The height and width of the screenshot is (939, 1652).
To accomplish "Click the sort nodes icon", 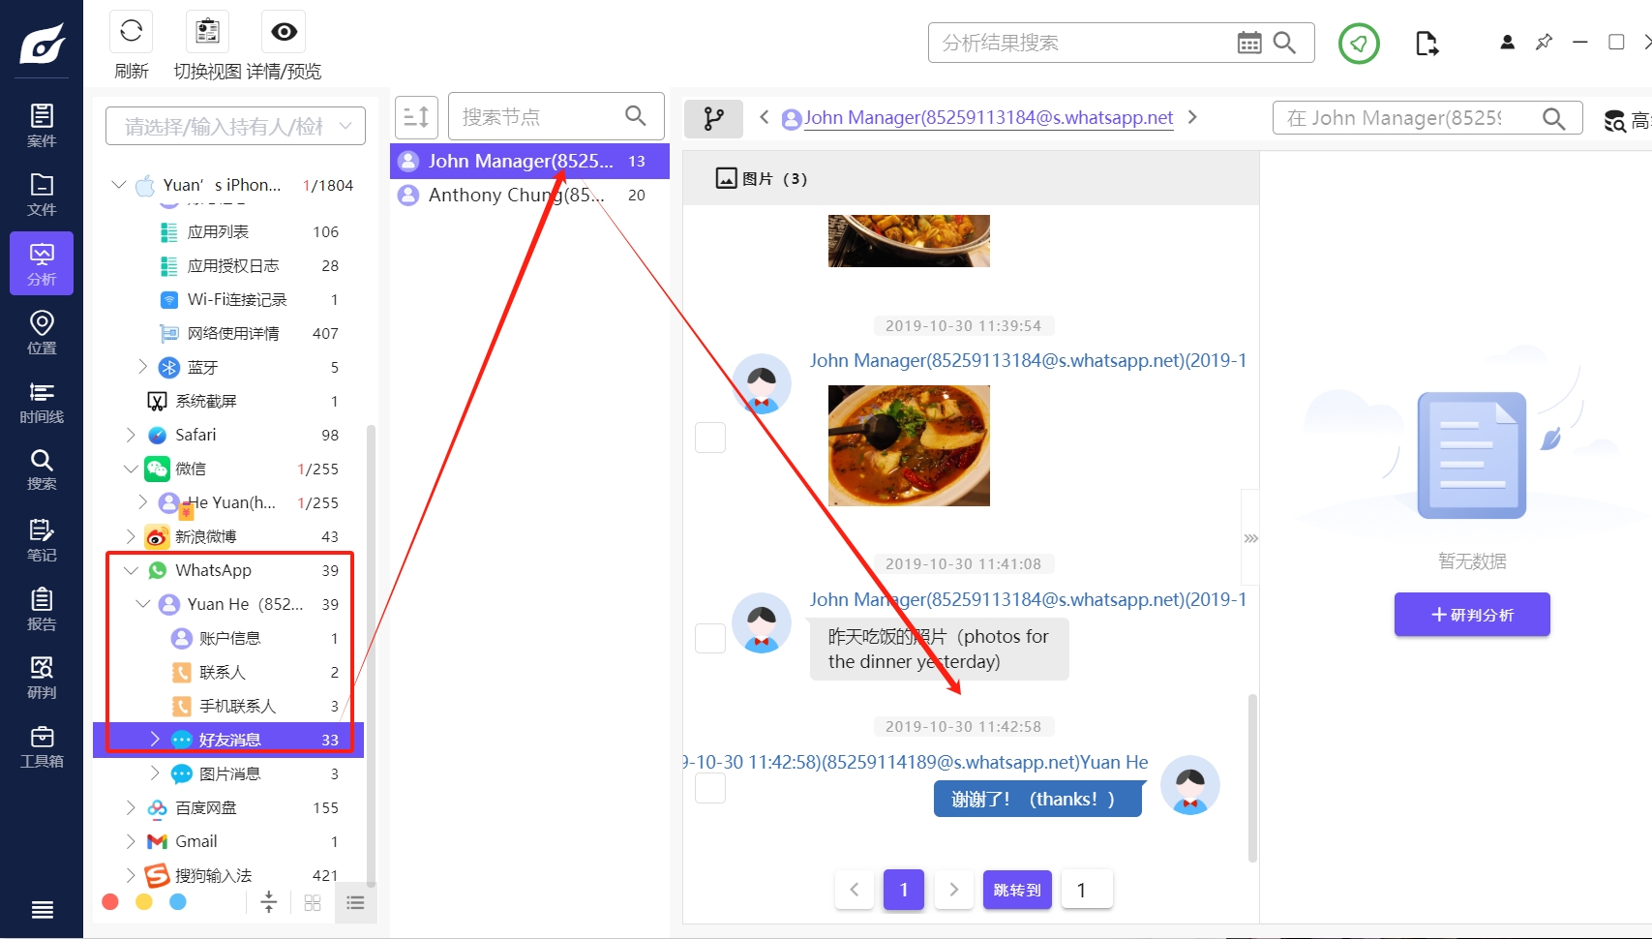I will [416, 117].
